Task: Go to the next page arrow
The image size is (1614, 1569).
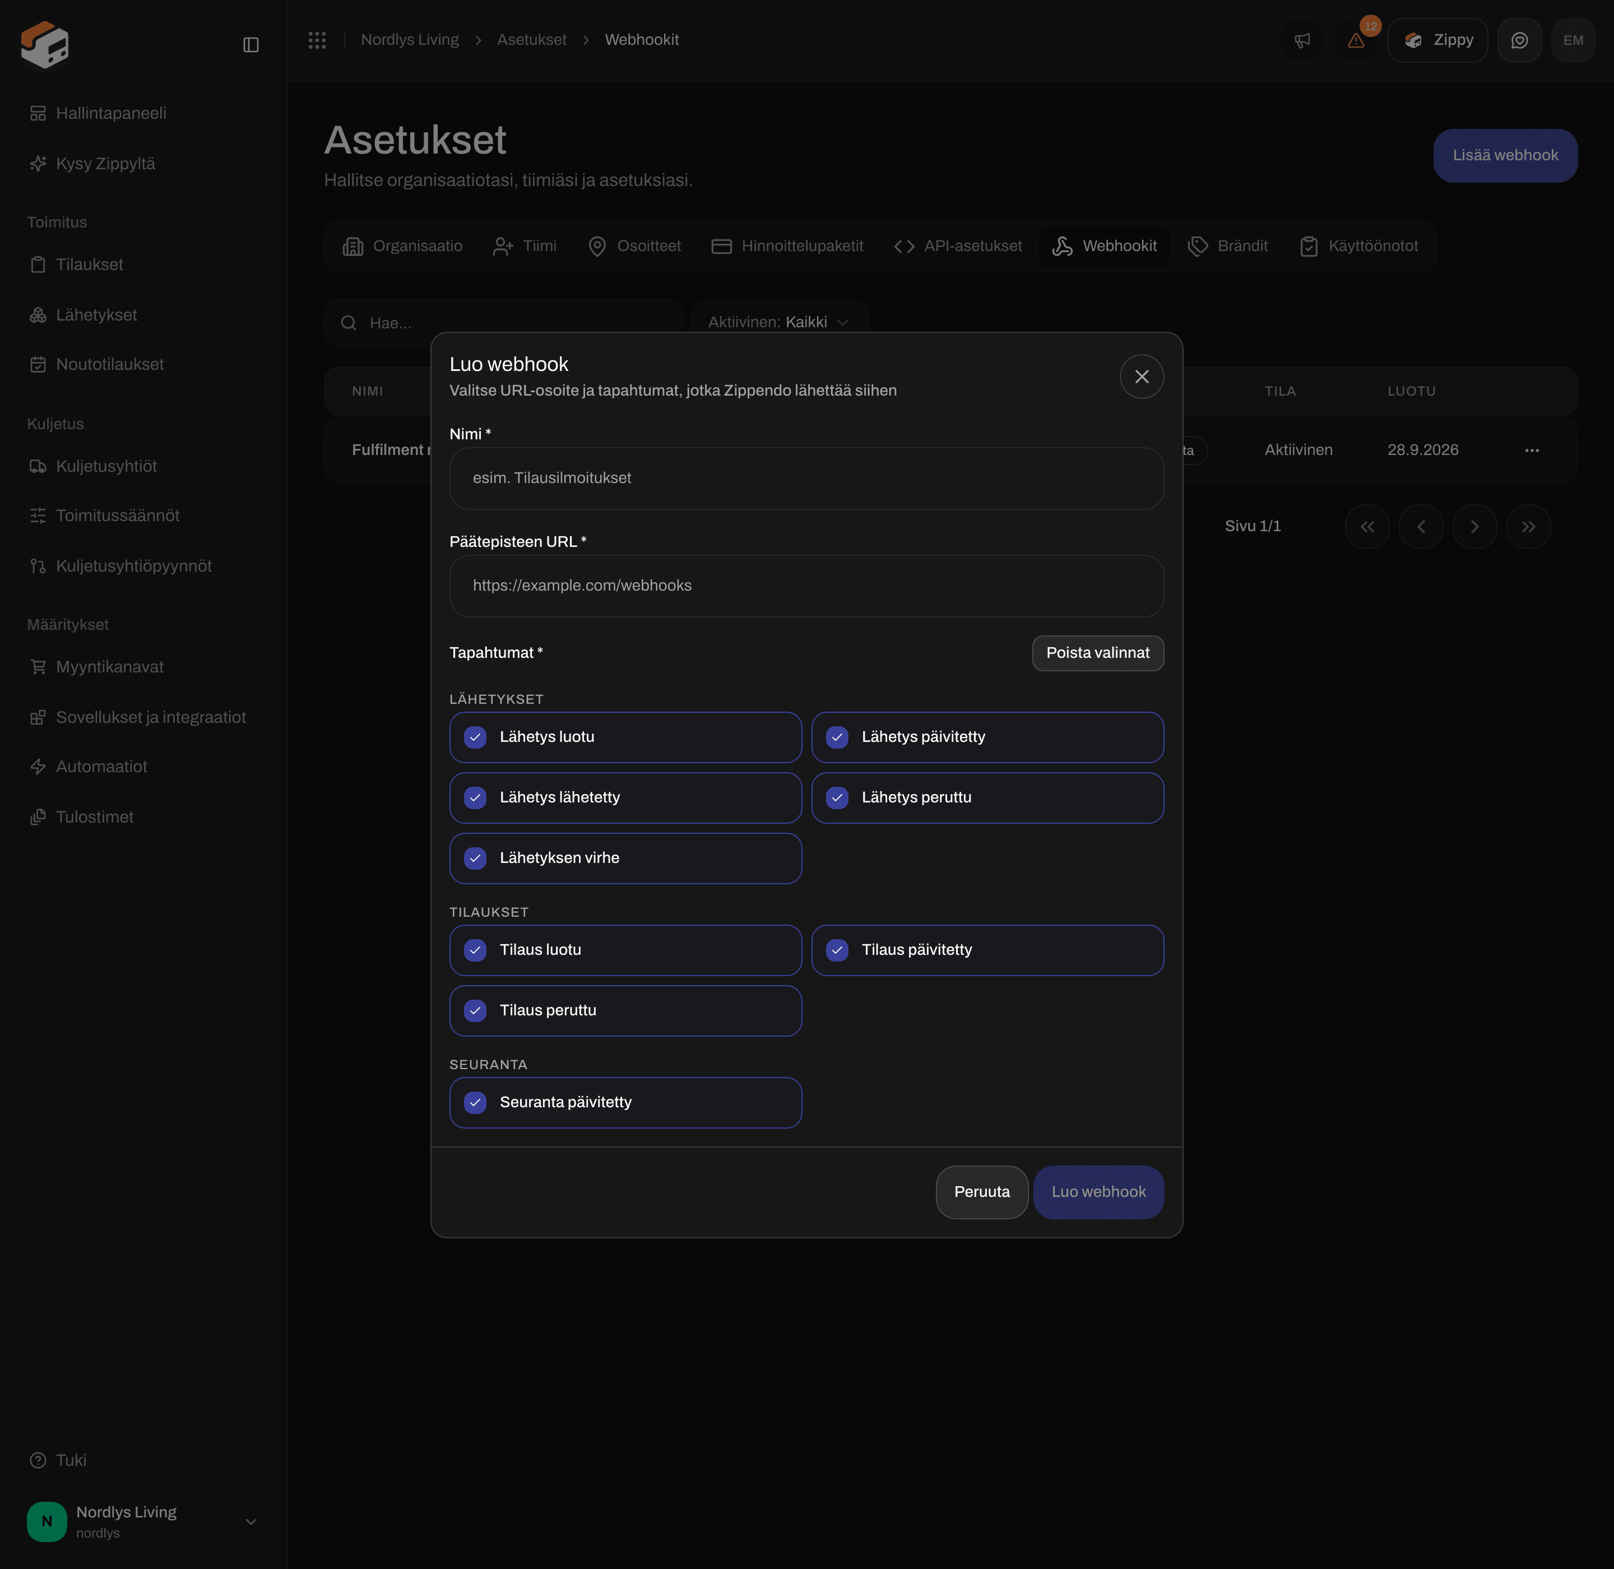Action: point(1474,527)
